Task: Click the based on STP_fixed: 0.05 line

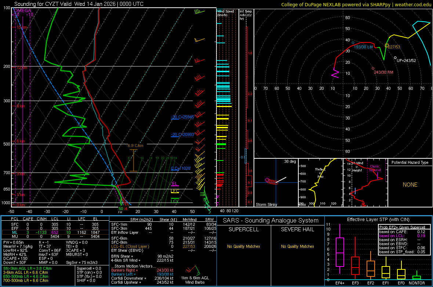Action: (402, 252)
